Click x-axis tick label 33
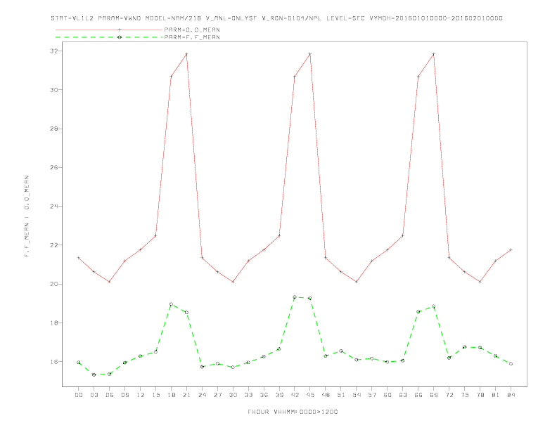The width and height of the screenshot is (557, 430). pos(248,395)
